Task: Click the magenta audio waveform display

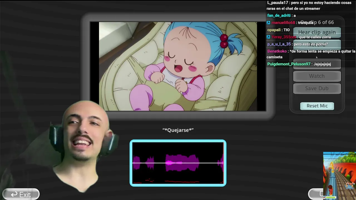Action: pyautogui.click(x=178, y=163)
